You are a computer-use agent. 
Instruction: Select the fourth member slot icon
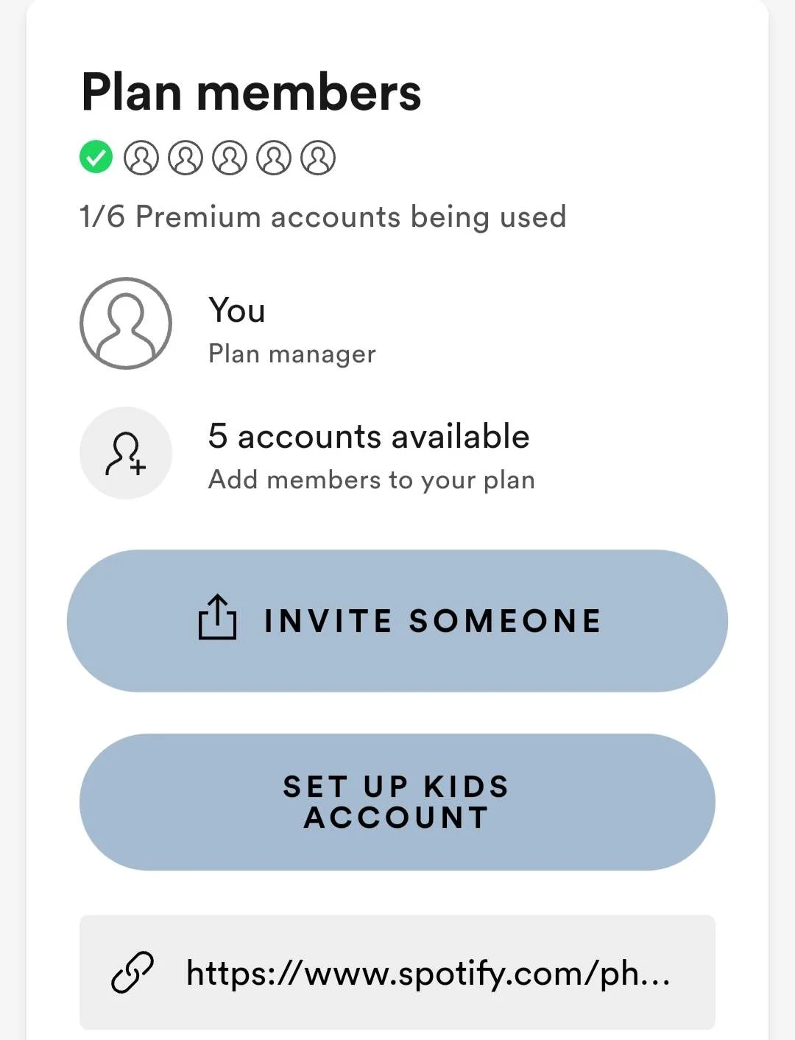click(x=230, y=158)
